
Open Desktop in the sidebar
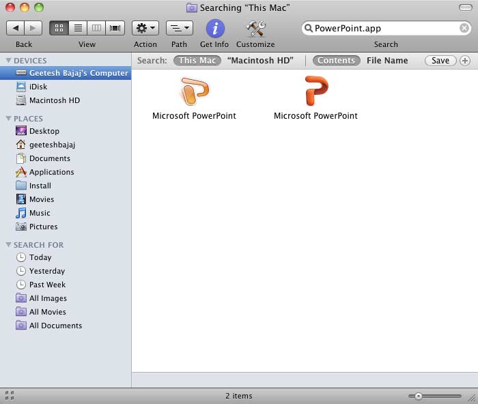66,131
